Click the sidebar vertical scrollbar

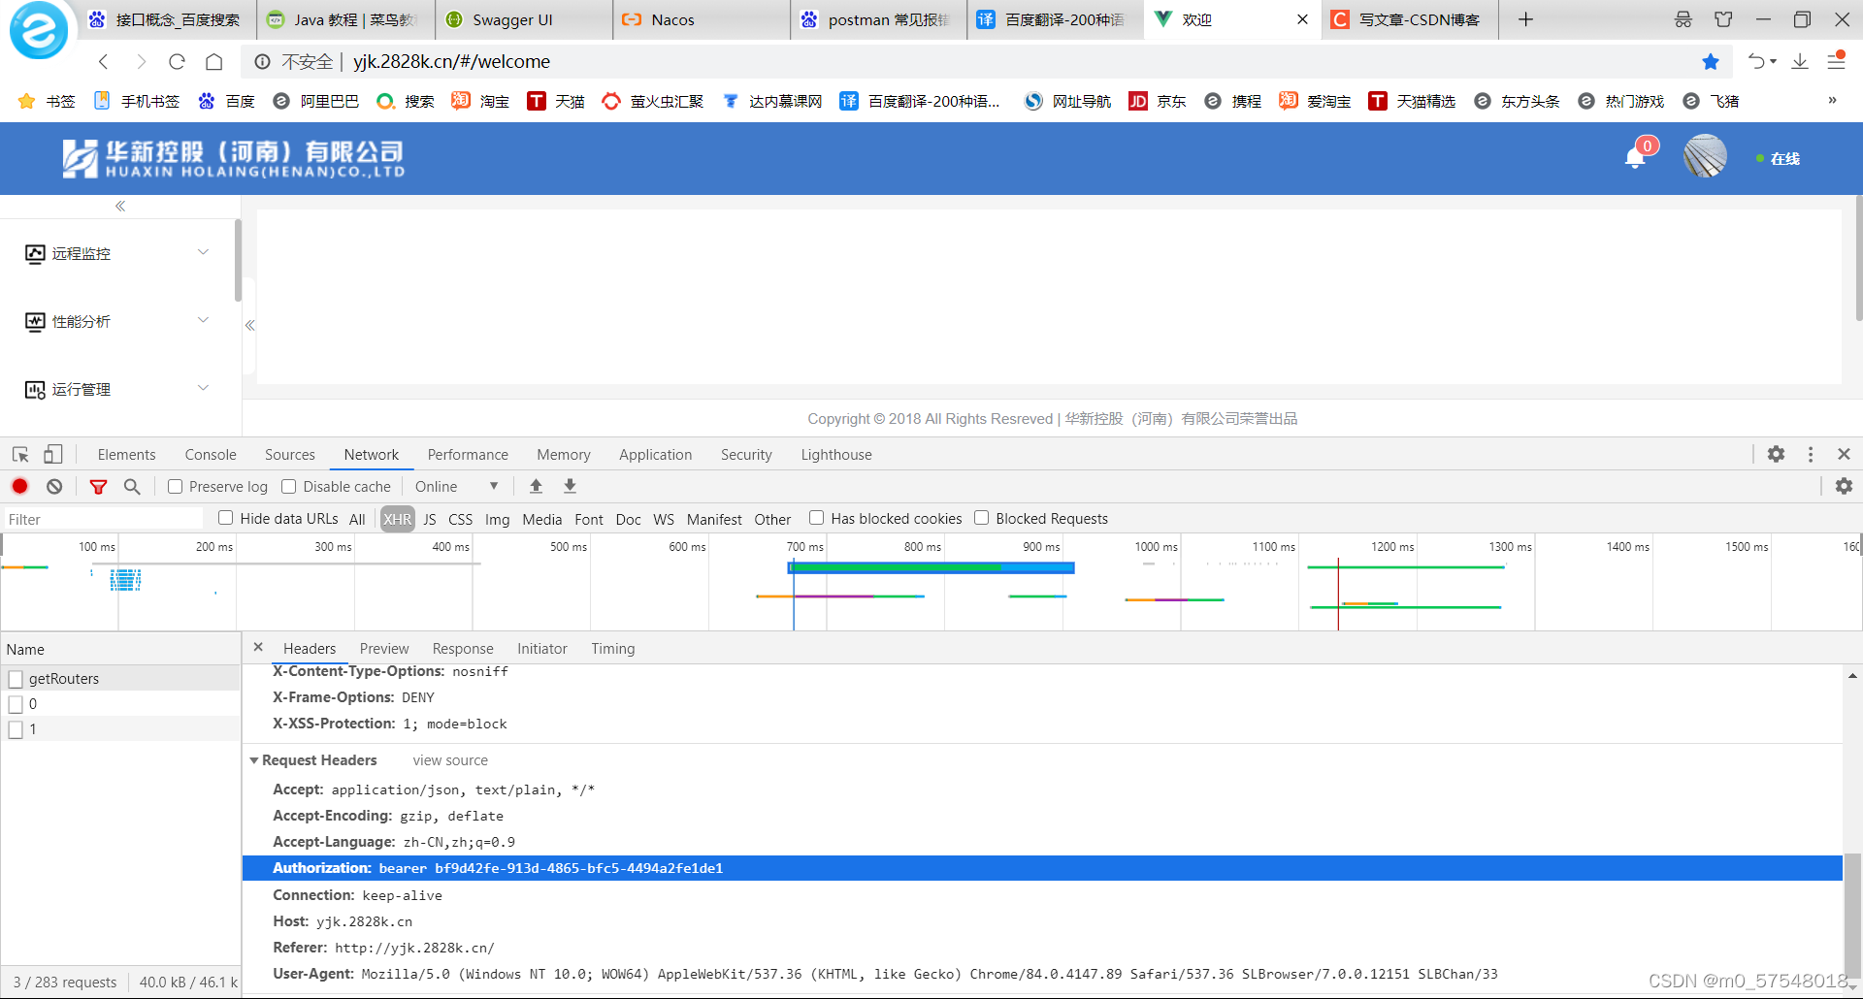point(238,260)
